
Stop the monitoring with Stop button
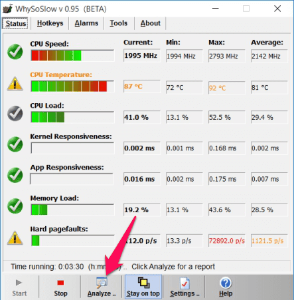click(x=60, y=287)
